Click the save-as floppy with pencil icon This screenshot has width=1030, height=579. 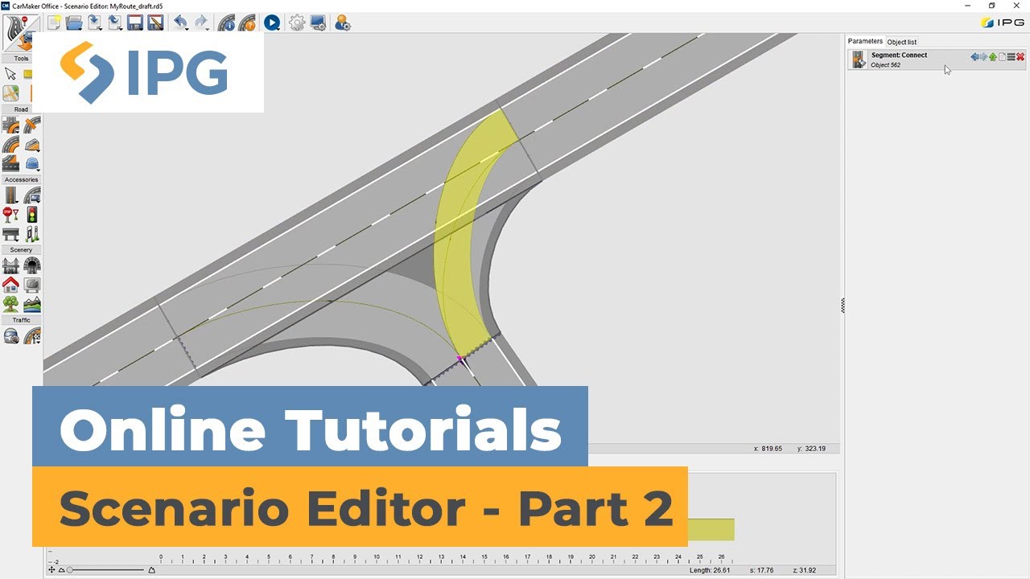click(155, 23)
